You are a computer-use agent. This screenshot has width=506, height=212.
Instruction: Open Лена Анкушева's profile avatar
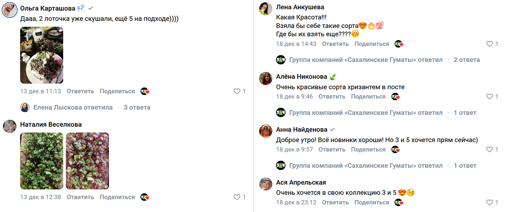(x=265, y=9)
